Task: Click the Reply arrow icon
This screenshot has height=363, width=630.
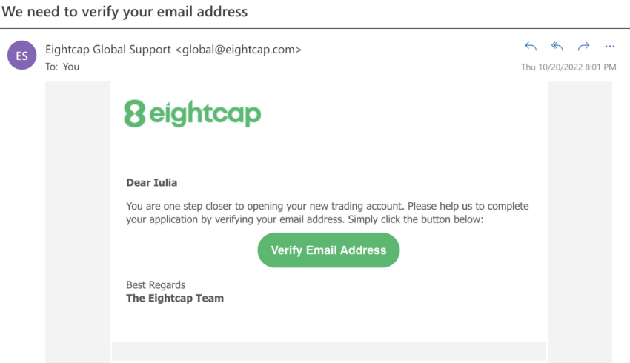Action: (x=531, y=47)
